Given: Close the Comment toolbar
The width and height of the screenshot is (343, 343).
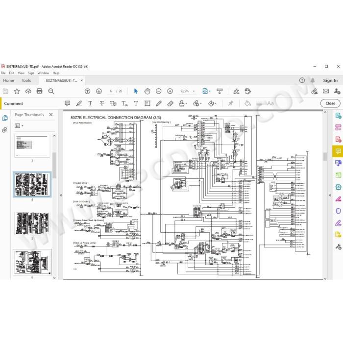Looking at the screenshot, I should (x=330, y=103).
